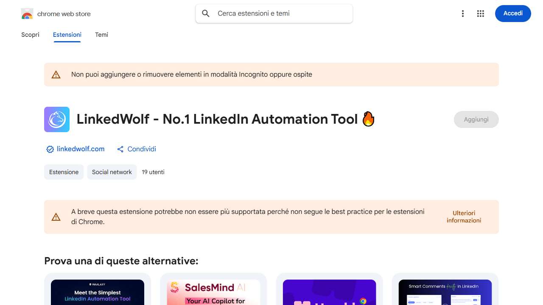Switch to the Estensioni tab

pyautogui.click(x=67, y=35)
